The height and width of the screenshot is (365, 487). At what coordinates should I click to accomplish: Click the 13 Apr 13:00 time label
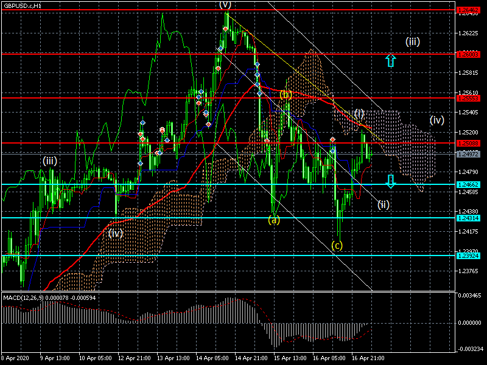[173, 358]
